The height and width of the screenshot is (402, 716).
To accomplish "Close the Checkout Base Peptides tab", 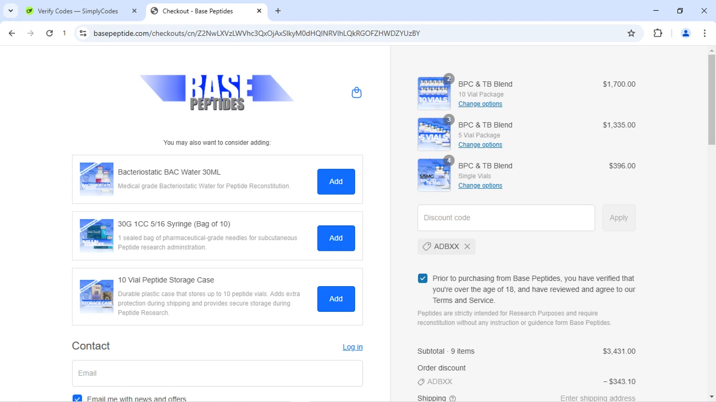I will click(259, 11).
